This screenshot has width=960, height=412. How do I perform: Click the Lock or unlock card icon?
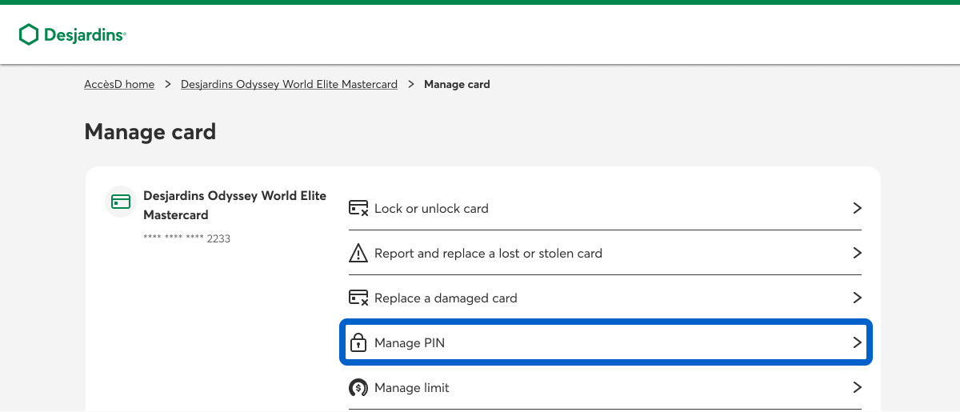tap(358, 208)
